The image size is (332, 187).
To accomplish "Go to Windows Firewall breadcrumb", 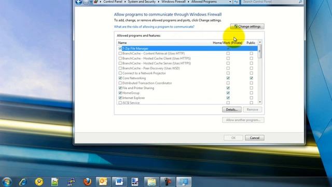I will [173, 2].
